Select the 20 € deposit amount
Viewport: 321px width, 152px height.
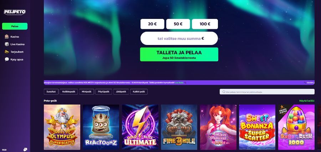[x=152, y=24]
